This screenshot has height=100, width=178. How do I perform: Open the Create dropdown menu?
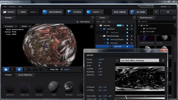[x=95, y=12]
